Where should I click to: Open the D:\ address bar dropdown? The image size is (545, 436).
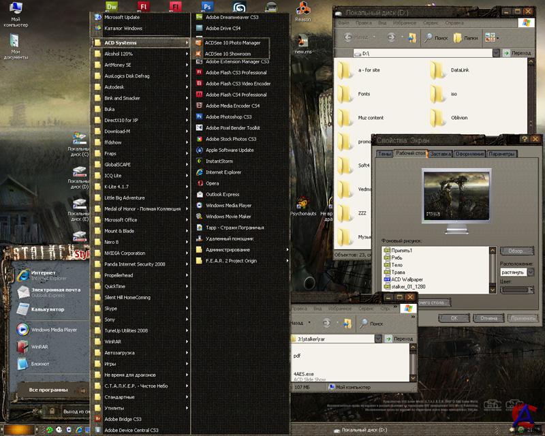click(x=501, y=53)
